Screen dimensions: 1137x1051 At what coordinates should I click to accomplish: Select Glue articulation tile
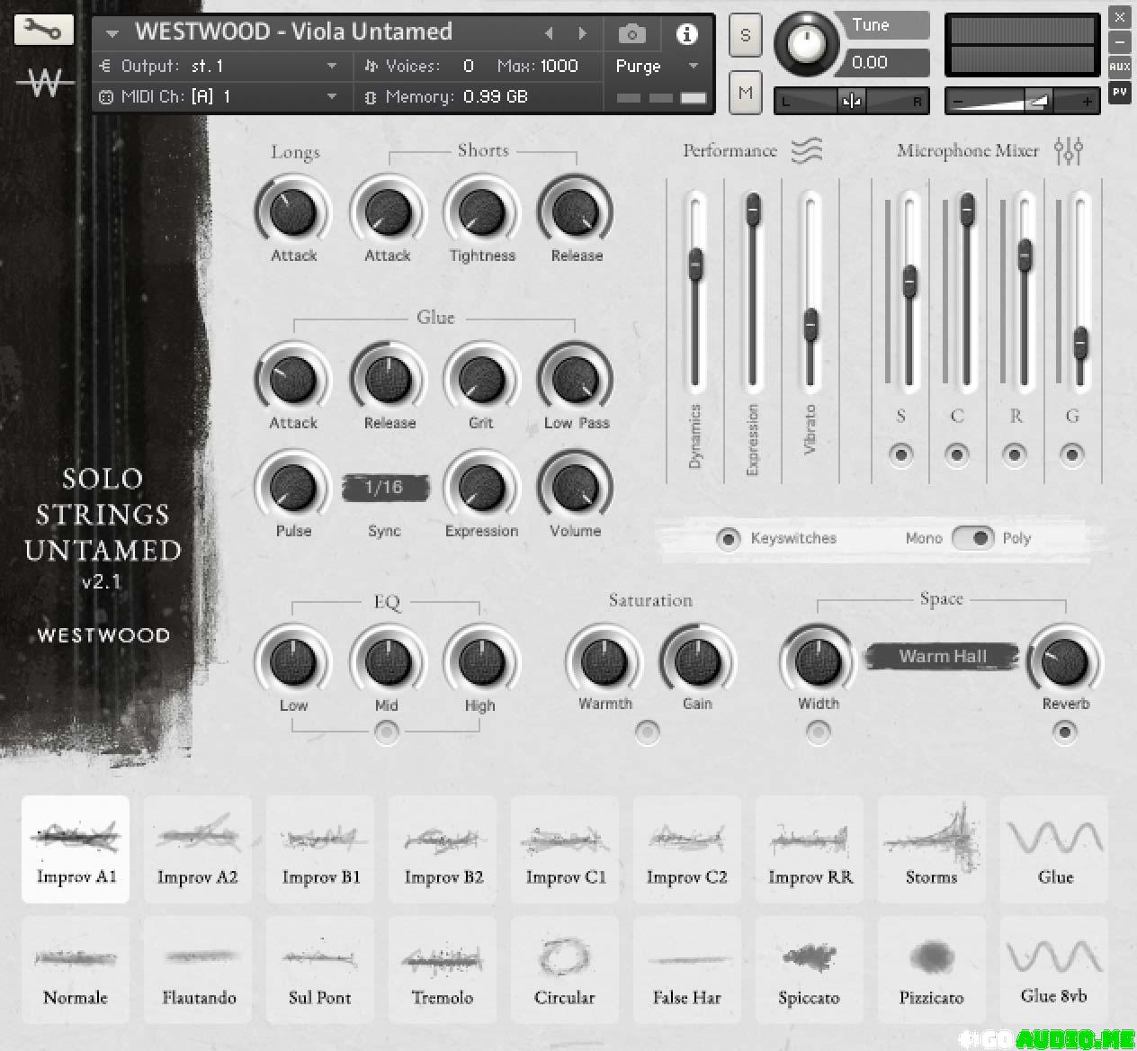pos(1054,849)
